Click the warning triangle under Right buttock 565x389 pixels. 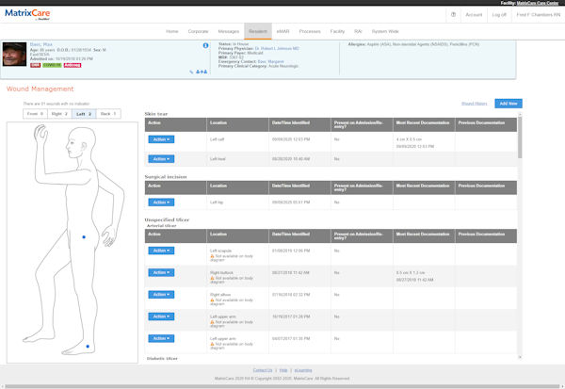[212, 278]
